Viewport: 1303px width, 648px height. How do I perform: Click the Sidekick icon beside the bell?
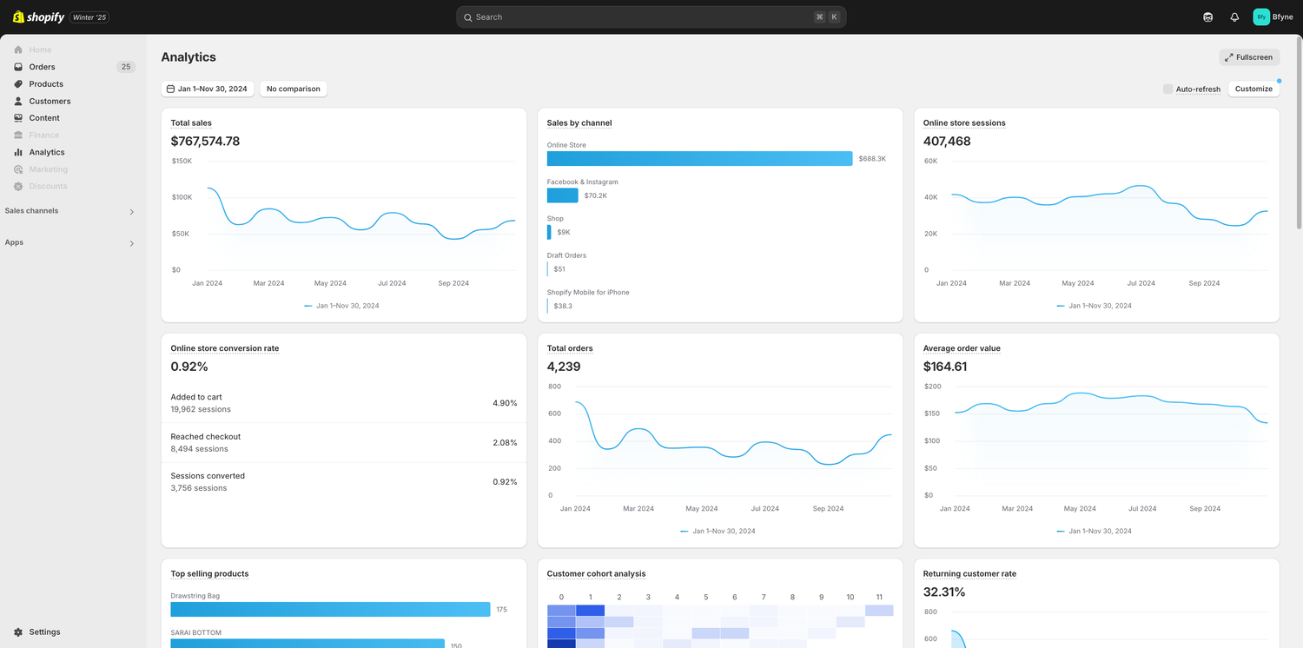click(x=1207, y=17)
